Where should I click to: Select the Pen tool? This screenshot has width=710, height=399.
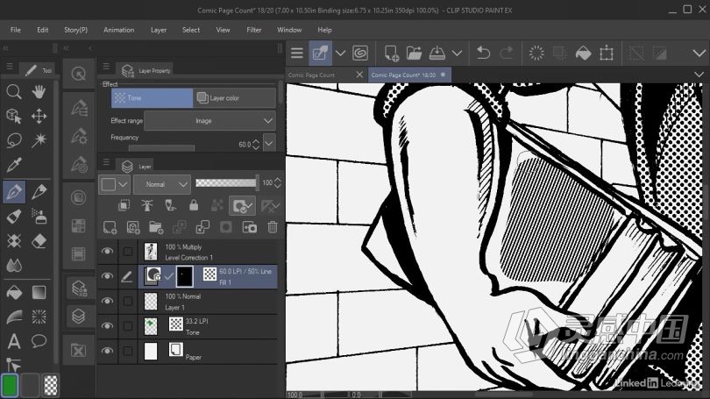pyautogui.click(x=14, y=192)
